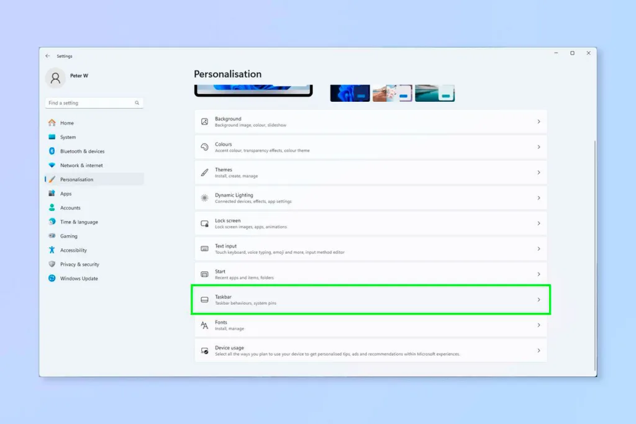Click the Themes brush icon
636x424 pixels.
point(204,173)
